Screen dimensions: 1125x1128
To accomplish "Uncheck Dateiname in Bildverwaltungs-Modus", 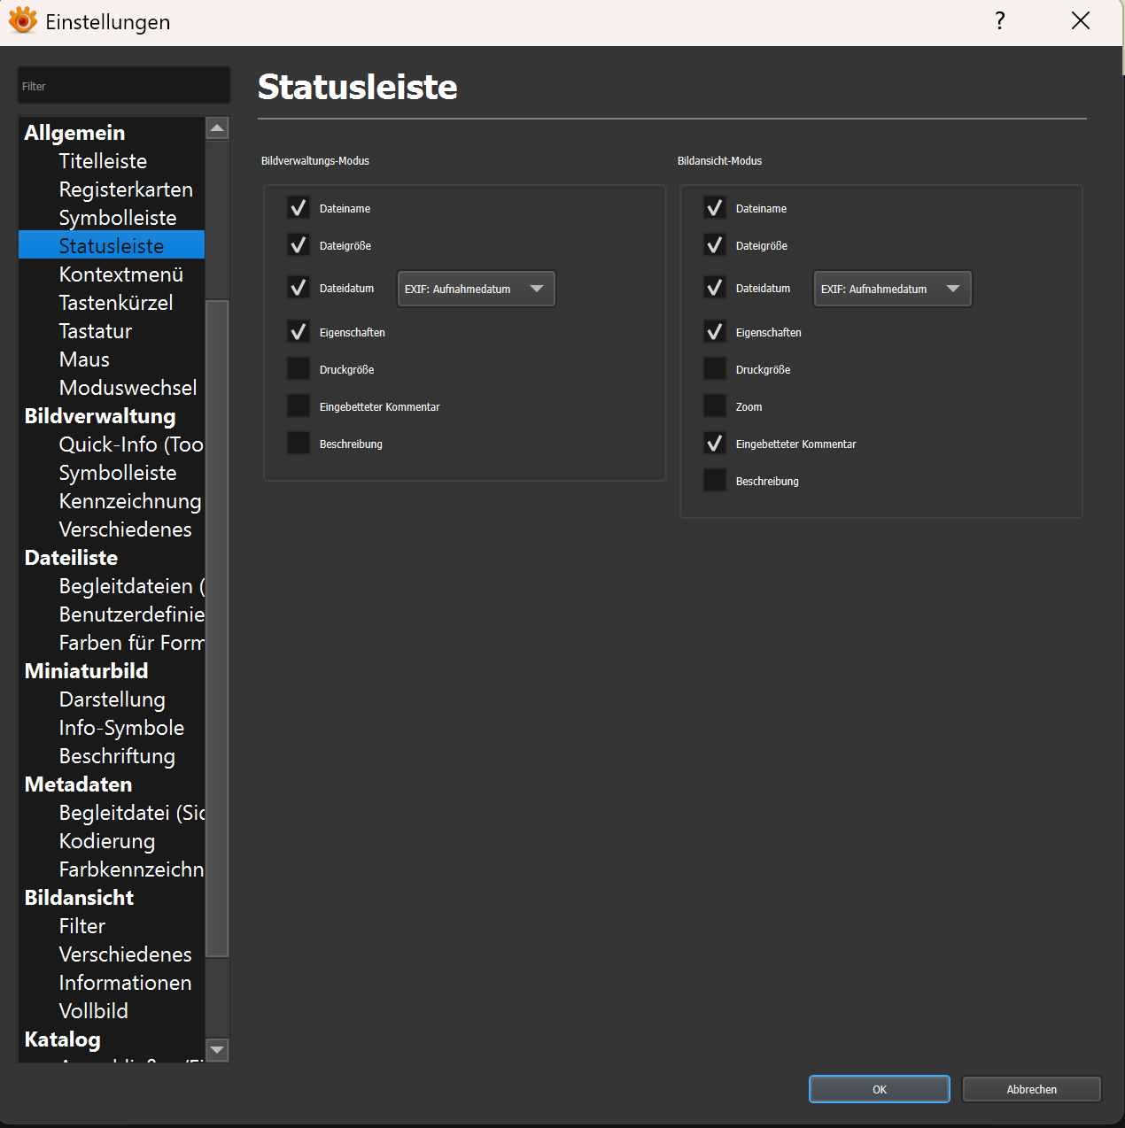I will coord(299,208).
